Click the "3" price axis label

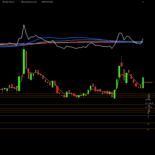pyautogui.click(x=148, y=124)
